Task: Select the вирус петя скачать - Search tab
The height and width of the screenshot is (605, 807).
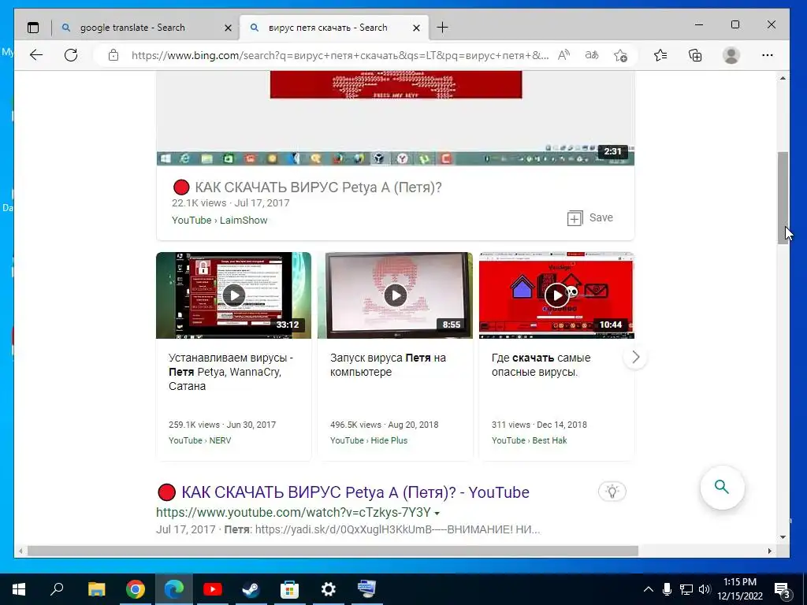Action: (333, 28)
